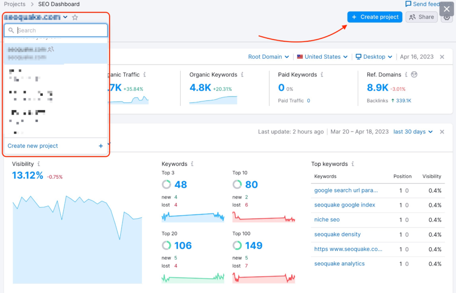Image resolution: width=456 pixels, height=293 pixels.
Task: Open the Root Domain dropdown
Action: (x=268, y=57)
